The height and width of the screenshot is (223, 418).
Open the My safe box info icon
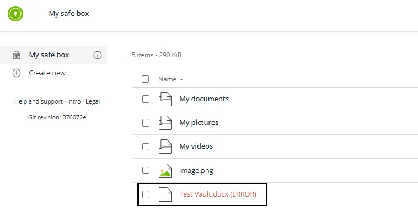tap(98, 55)
